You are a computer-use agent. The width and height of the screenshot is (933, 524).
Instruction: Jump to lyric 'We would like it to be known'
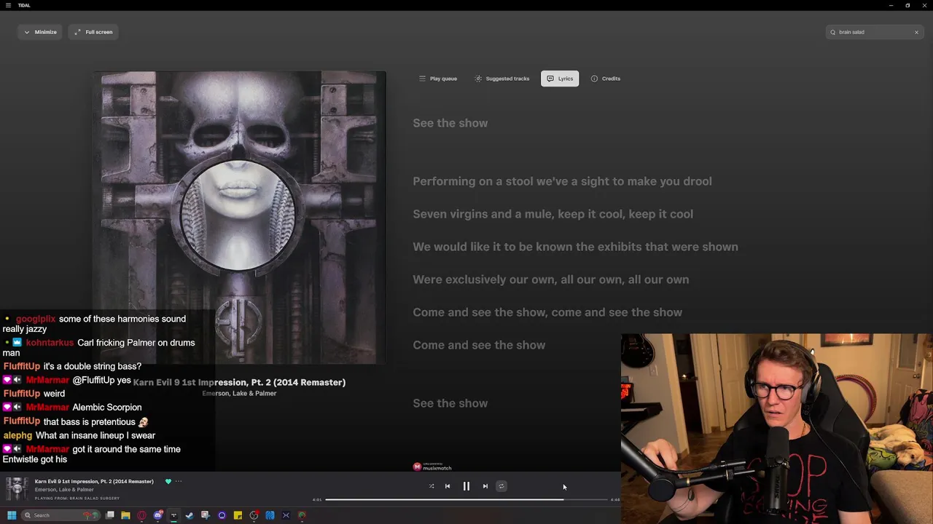(x=575, y=247)
